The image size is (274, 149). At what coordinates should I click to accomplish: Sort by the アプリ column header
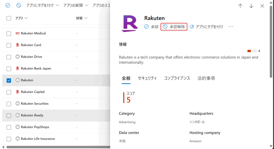point(21,18)
